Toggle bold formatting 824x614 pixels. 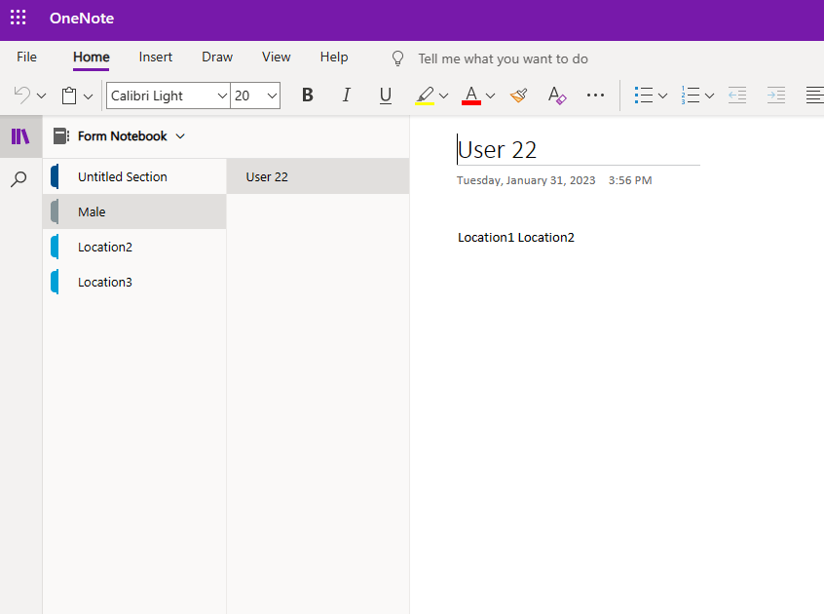[307, 95]
